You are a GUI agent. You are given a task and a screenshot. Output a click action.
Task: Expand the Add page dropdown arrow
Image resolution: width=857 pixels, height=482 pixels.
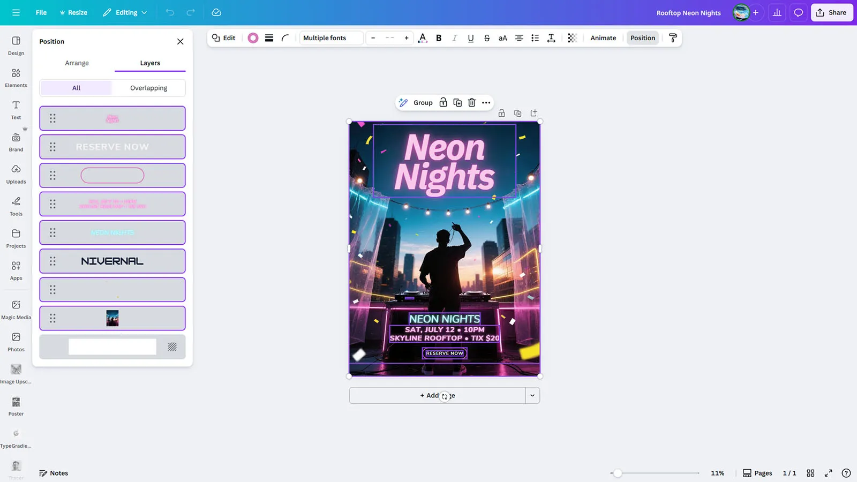click(x=532, y=396)
